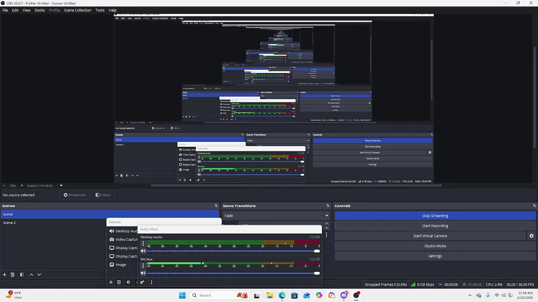Configure virtual camera via gear icon
538x302 pixels.
(x=531, y=236)
